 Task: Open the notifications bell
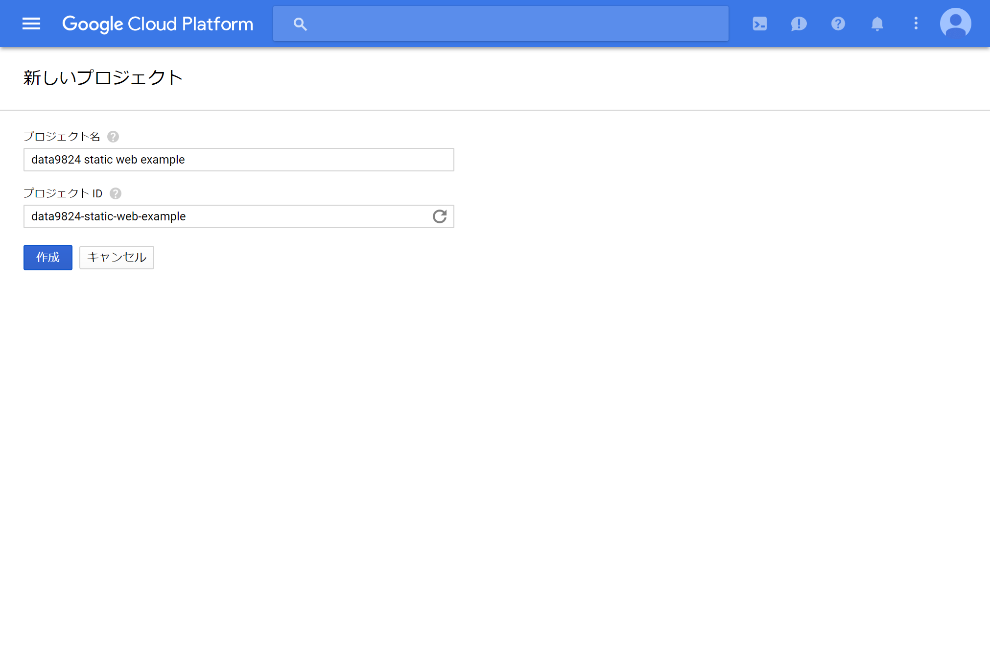[x=877, y=24]
